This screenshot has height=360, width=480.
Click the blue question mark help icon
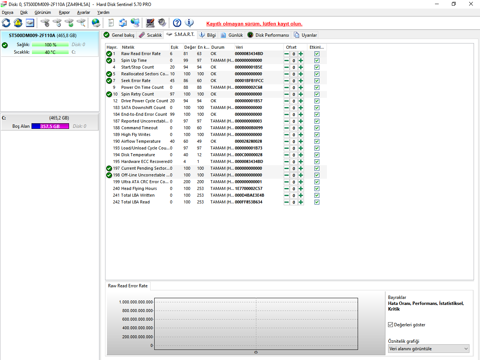(177, 23)
